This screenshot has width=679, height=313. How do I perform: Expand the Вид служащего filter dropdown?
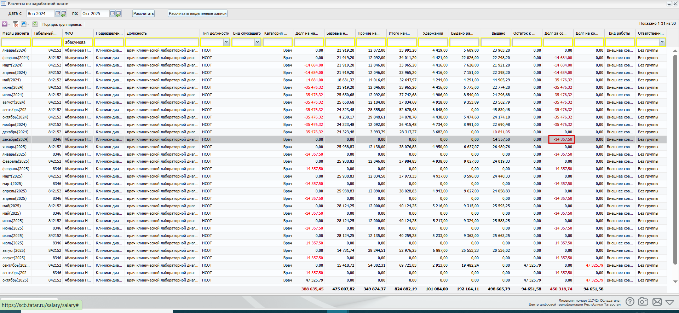point(257,42)
